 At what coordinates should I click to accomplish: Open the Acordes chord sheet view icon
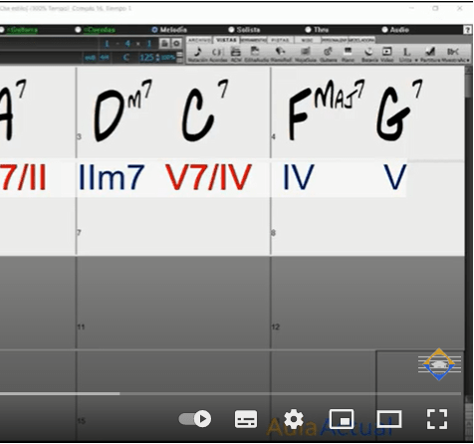click(x=217, y=54)
